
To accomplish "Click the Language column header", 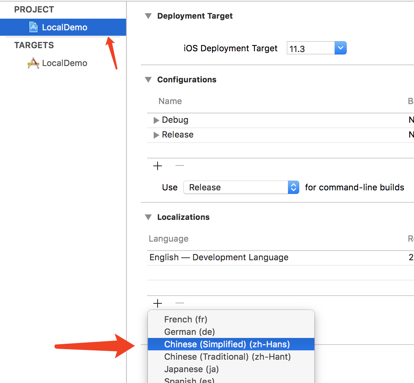I will [x=168, y=239].
